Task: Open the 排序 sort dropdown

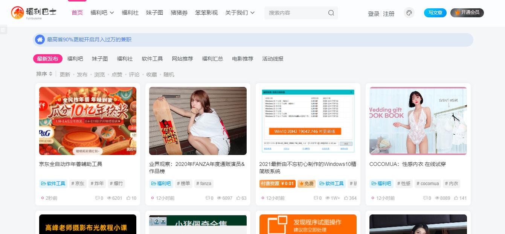Action: (x=44, y=74)
